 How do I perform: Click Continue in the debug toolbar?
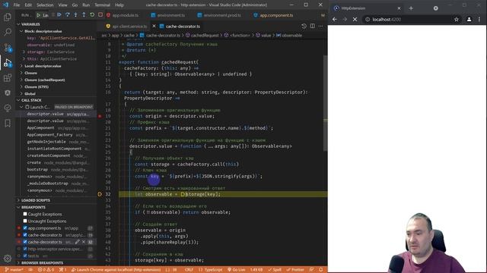click(x=59, y=15)
